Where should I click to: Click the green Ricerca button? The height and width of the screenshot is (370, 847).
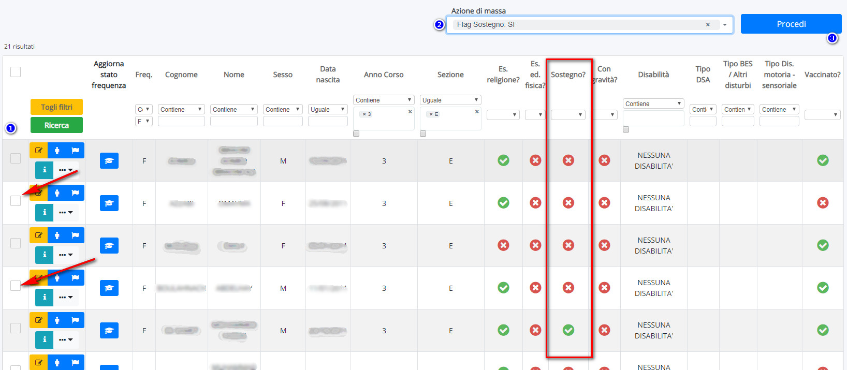click(x=56, y=125)
